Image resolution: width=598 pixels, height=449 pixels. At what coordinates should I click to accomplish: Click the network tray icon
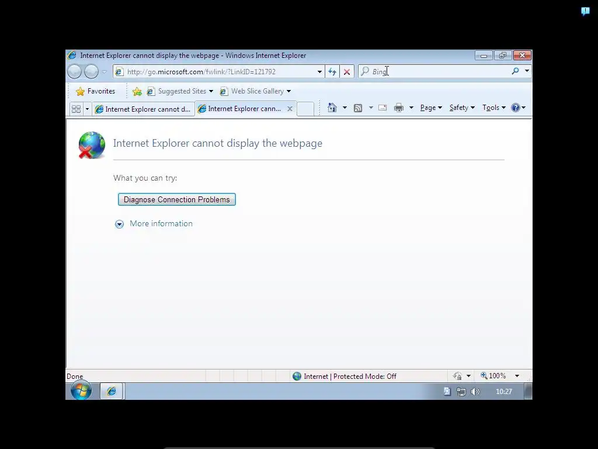(x=461, y=392)
